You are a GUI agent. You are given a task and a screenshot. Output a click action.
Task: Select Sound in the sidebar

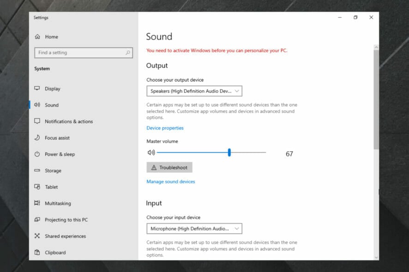52,105
